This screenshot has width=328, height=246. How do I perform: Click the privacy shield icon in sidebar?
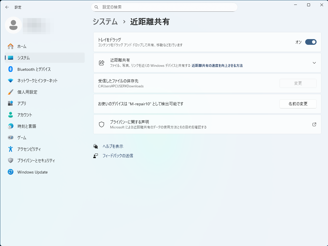(11, 160)
